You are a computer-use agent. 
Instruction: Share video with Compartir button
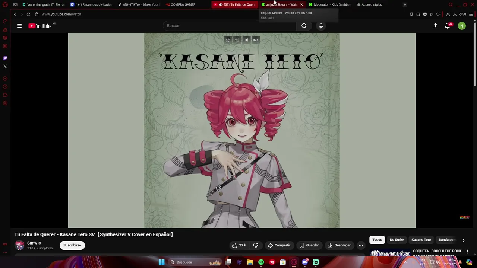tap(279, 245)
